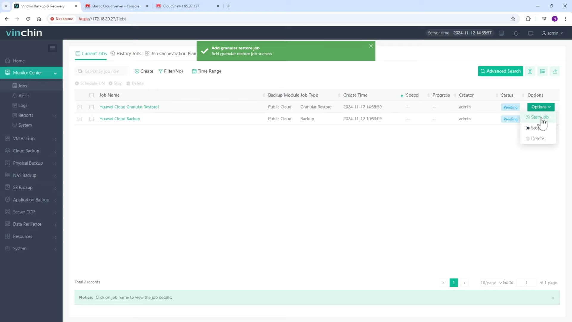Click the NAS Backup sidebar icon
The image size is (572, 322).
pos(7,175)
